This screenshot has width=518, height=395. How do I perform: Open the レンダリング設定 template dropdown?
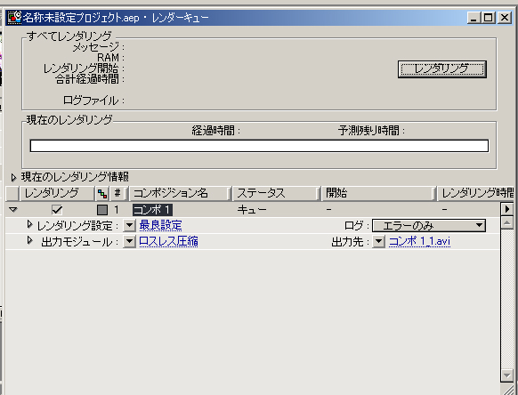129,226
